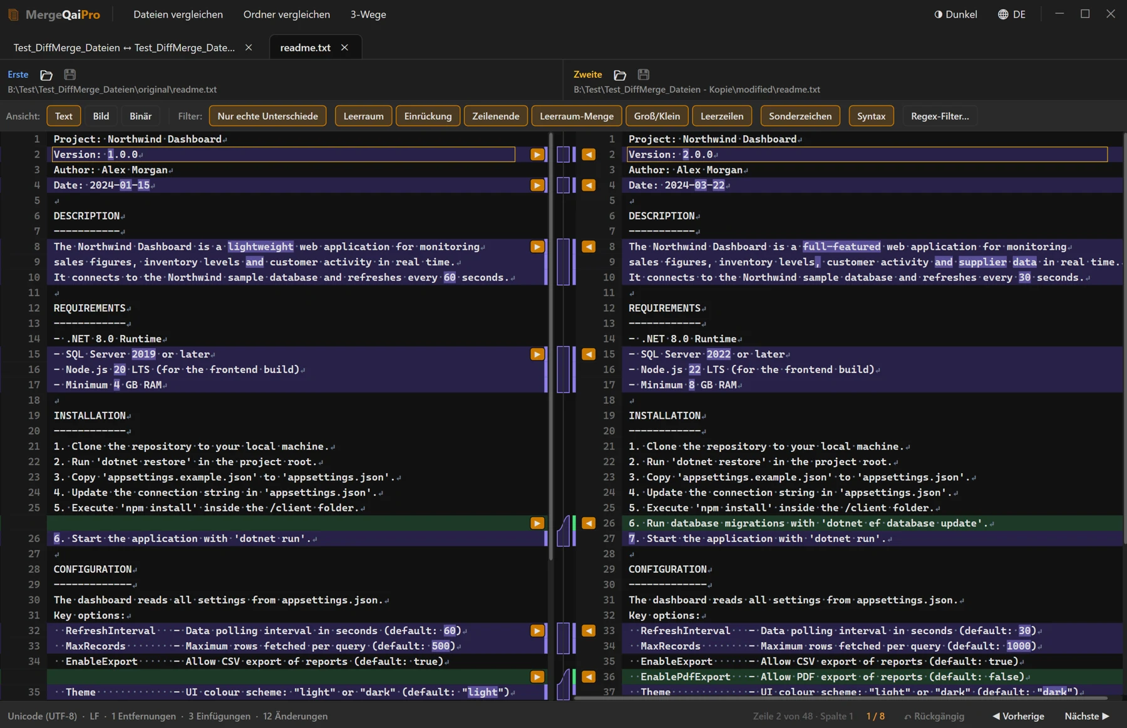Click the '3 Einfügungen' status entry

pyautogui.click(x=219, y=716)
